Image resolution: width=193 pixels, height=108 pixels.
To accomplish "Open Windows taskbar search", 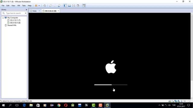I will (10, 105).
